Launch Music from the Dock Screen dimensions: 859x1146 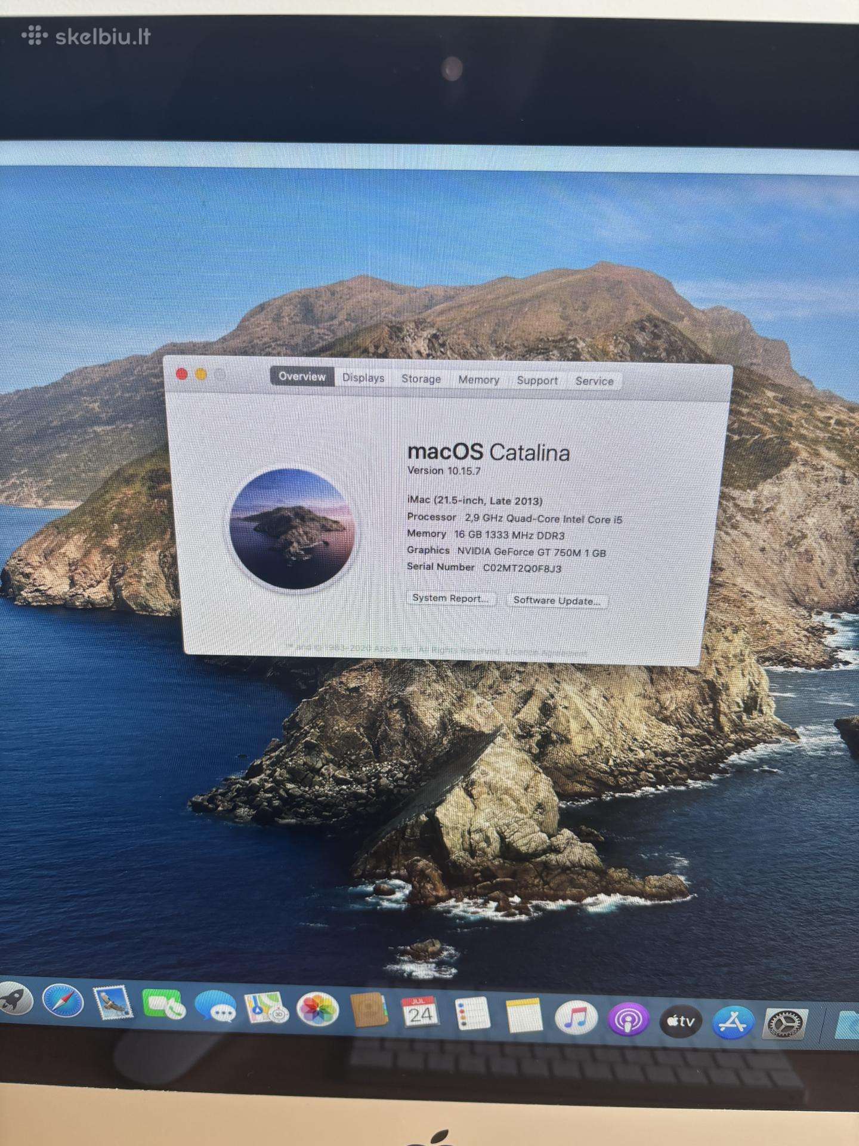point(576,1018)
